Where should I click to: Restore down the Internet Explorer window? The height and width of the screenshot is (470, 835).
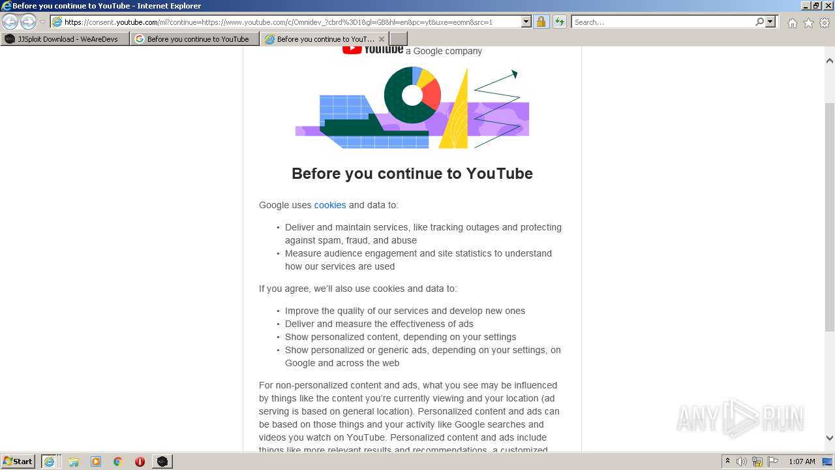pos(817,5)
